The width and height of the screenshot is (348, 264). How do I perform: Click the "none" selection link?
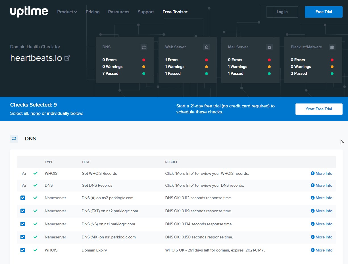click(36, 113)
